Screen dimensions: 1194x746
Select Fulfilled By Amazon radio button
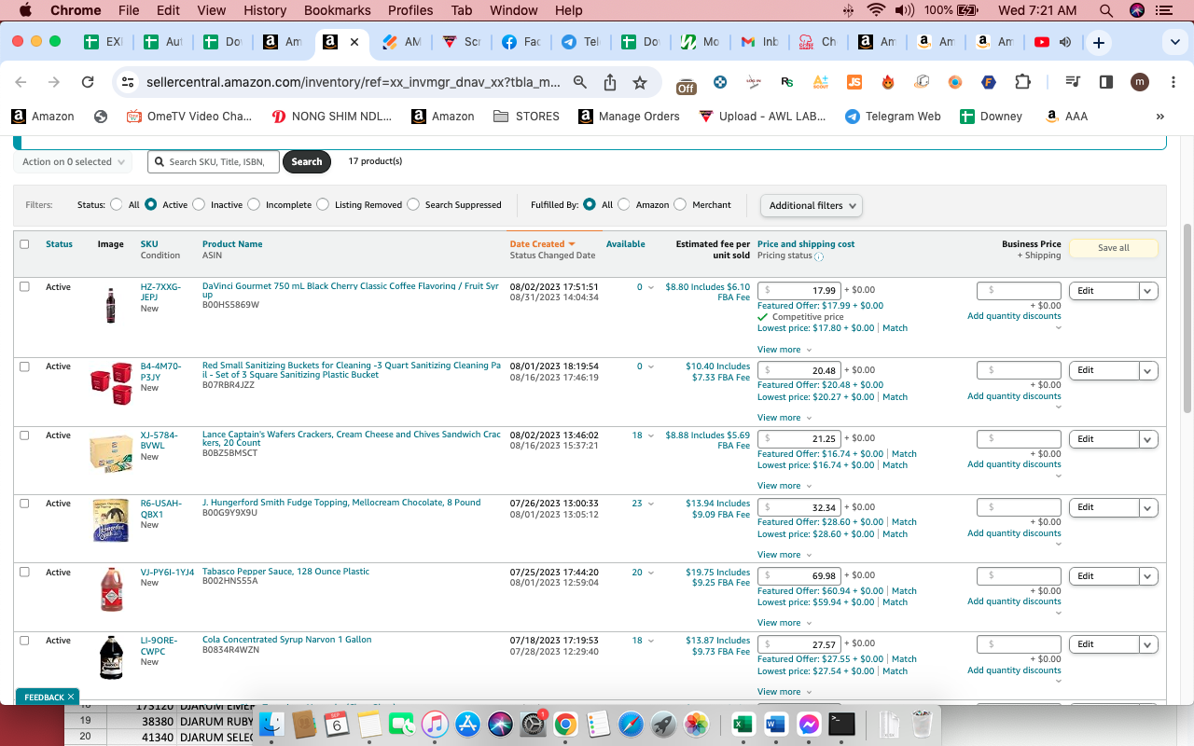(624, 204)
